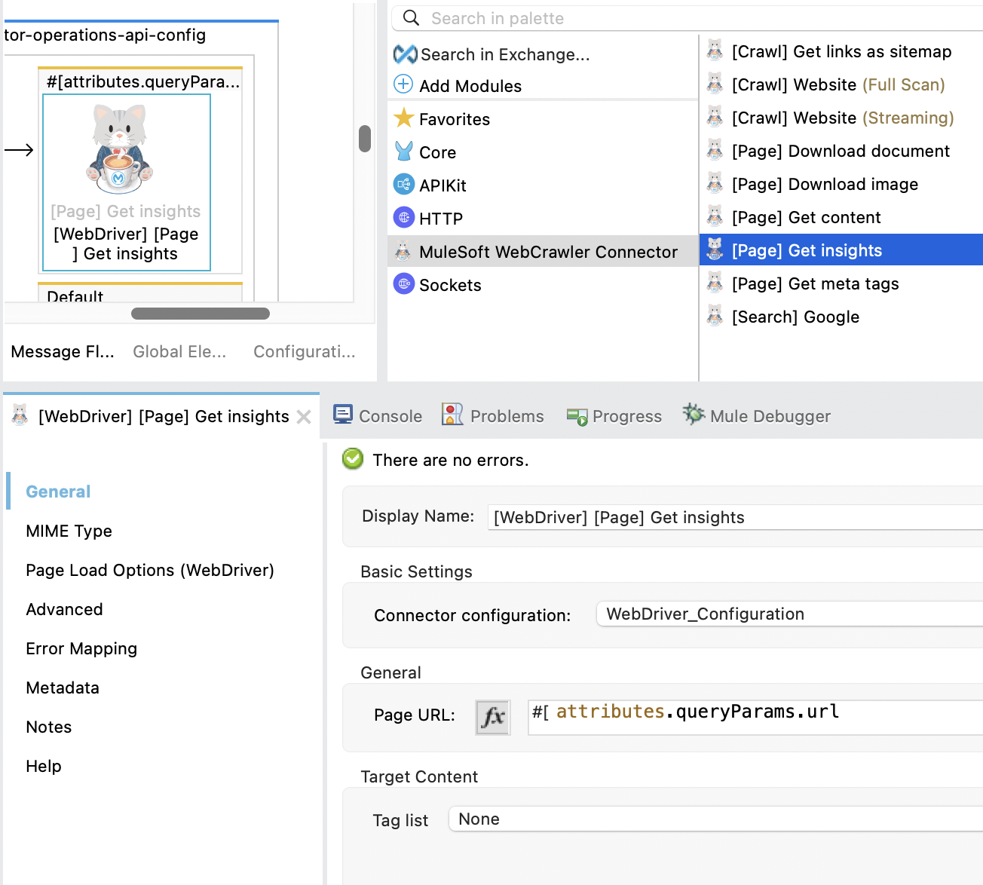Click the palette search magnifier icon
Image resolution: width=983 pixels, height=885 pixels.
click(411, 17)
